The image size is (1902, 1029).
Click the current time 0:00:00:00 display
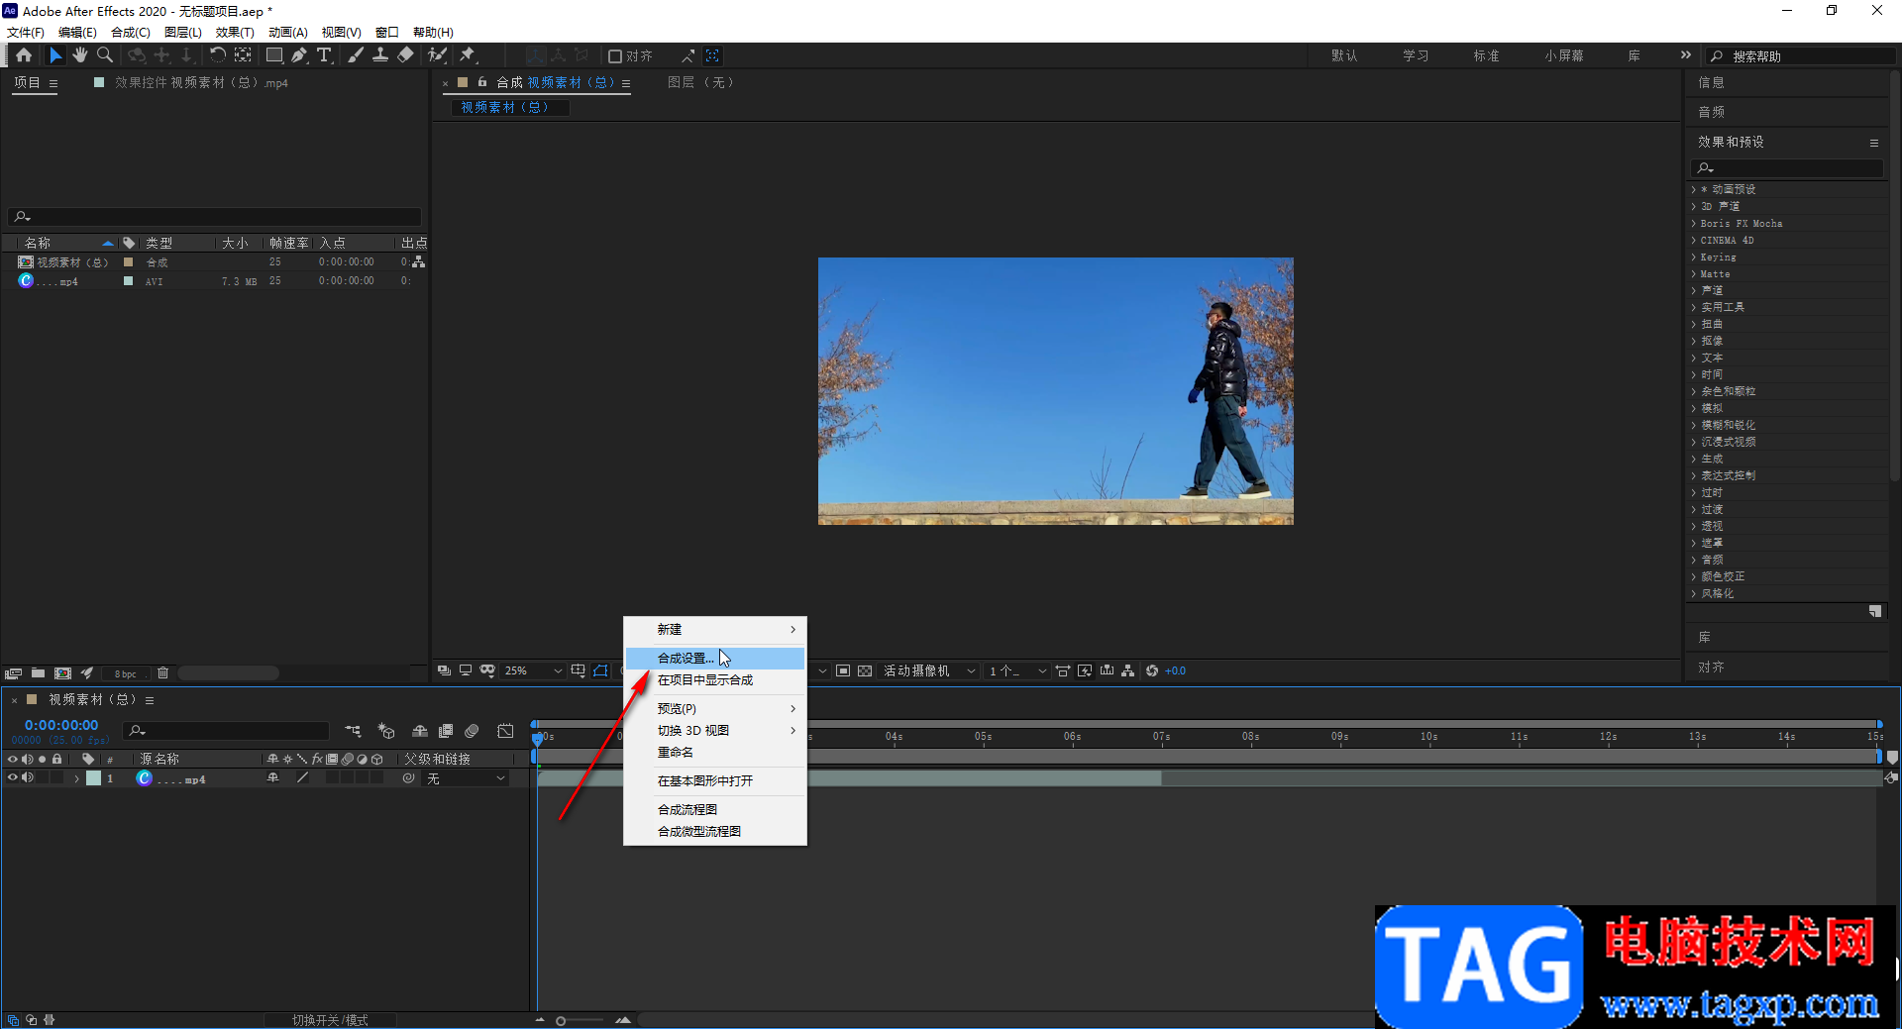61,725
